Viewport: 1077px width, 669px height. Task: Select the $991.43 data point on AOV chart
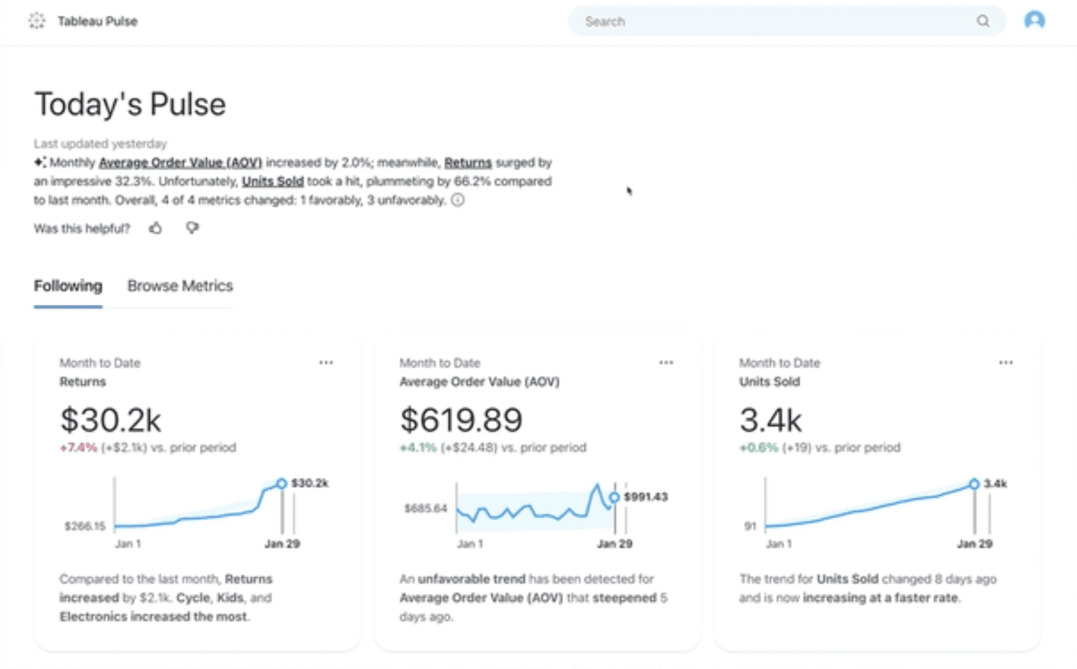point(614,497)
